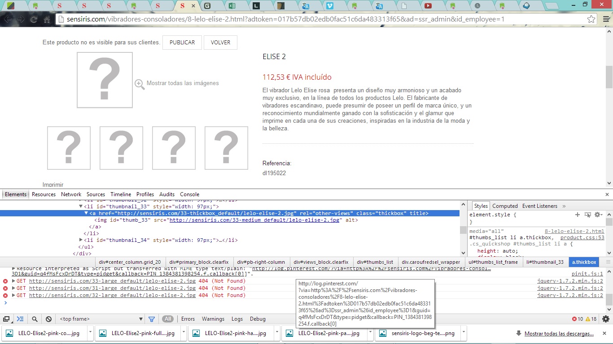
Task: Open DevTools search magnifier icon
Action: (35, 319)
